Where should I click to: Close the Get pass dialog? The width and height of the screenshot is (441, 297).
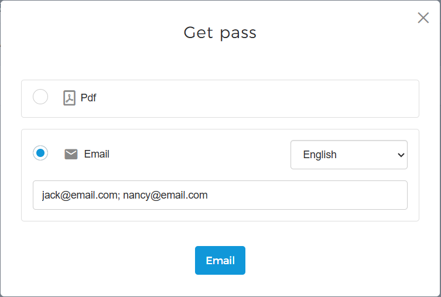[423, 18]
